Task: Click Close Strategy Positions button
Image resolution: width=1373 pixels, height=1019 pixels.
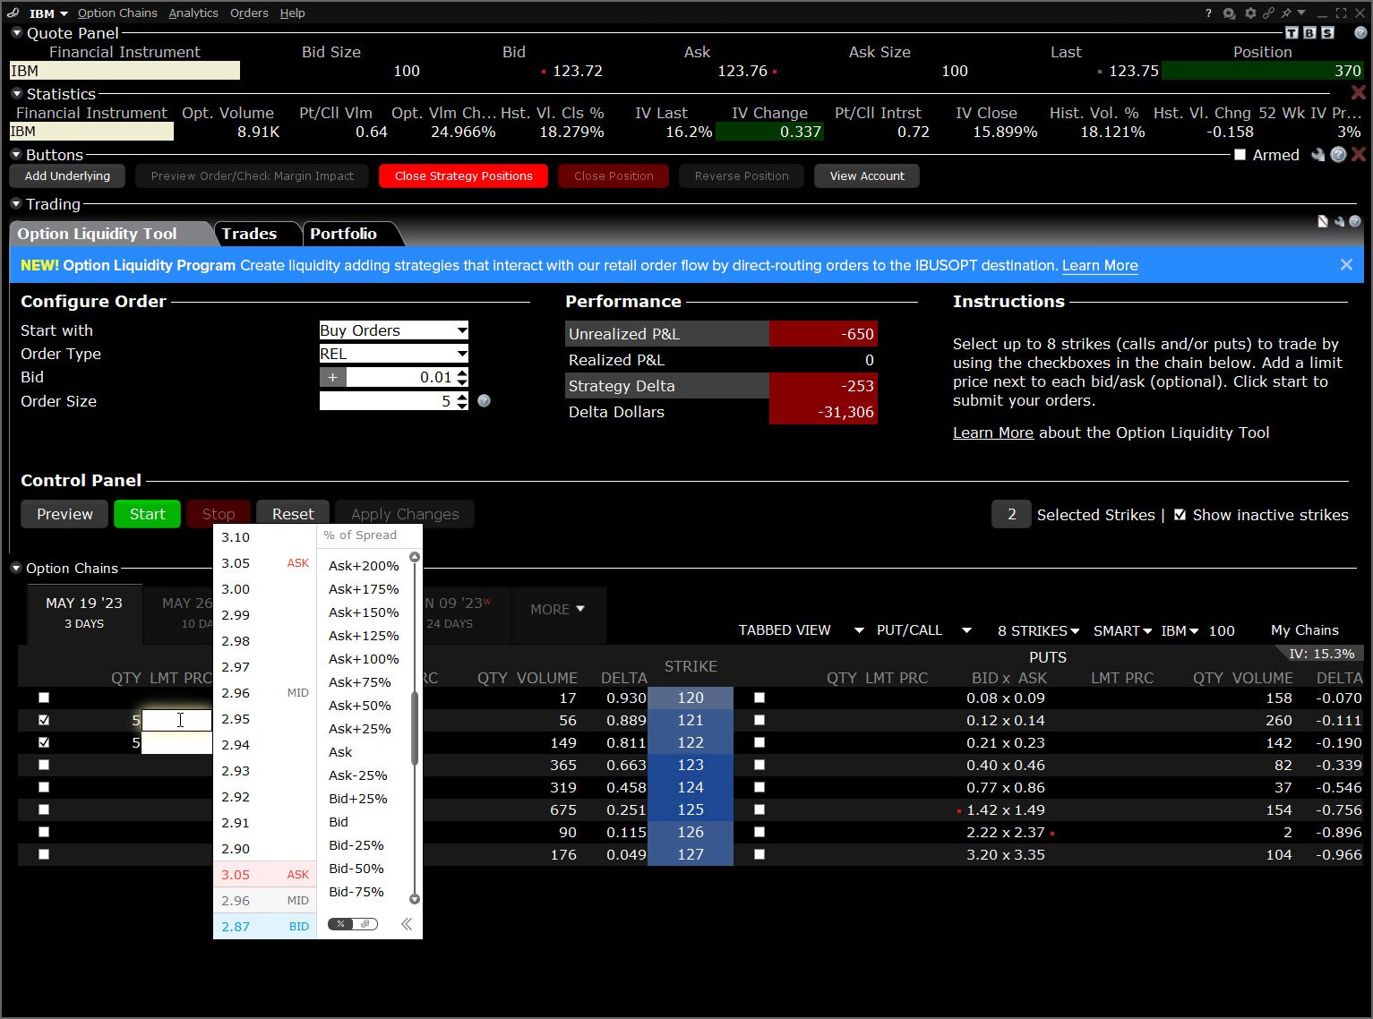Action: coord(463,176)
